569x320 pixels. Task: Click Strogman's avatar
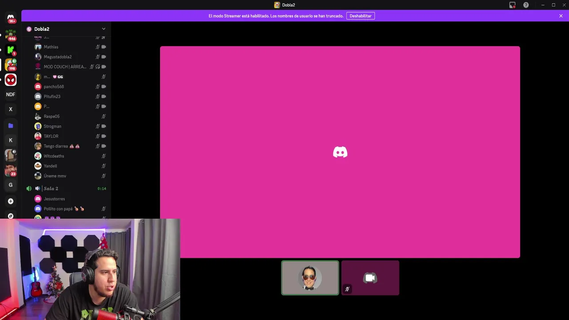point(38,126)
